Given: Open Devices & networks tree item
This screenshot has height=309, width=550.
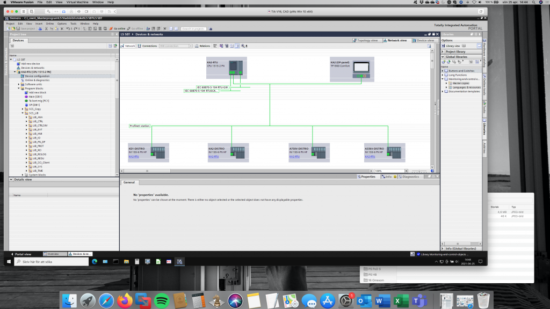Looking at the screenshot, I should click(32, 68).
